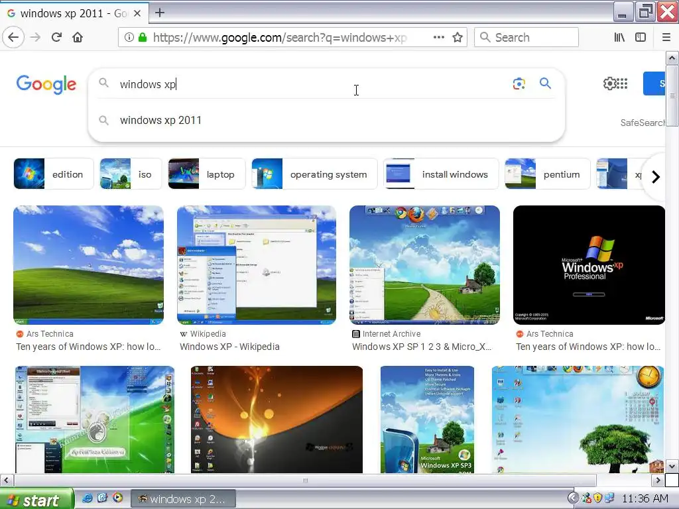Open the Firefox hamburger menu
This screenshot has height=509, width=679.
click(666, 37)
